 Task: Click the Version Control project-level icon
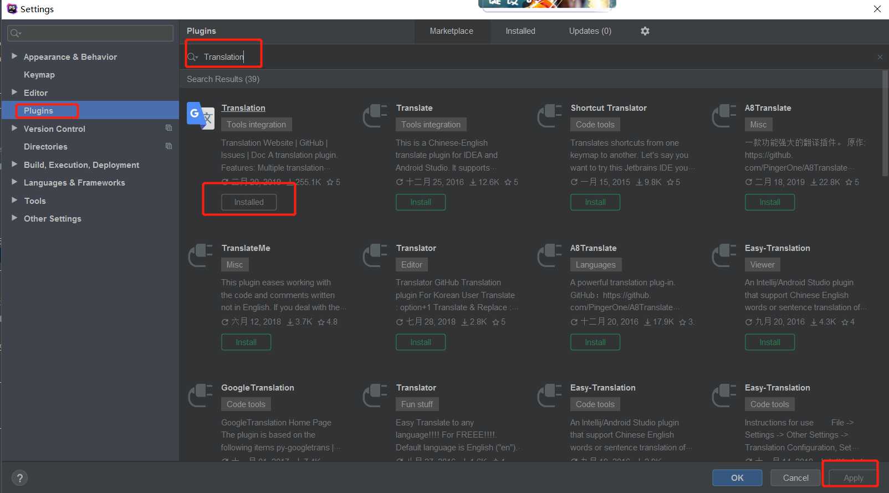point(168,128)
